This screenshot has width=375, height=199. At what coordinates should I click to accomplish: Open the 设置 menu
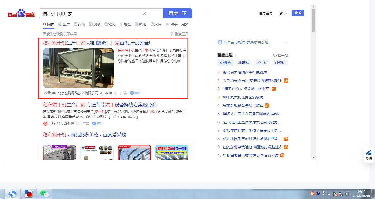coord(282,13)
